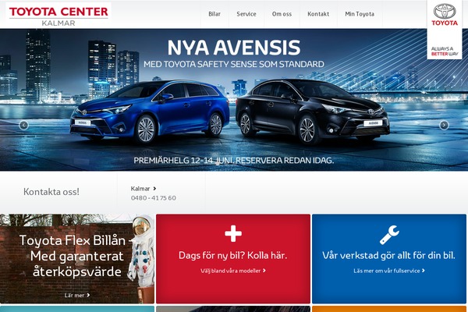Click the Toyota Flex Billån tile heading
Image resolution: width=468 pixels, height=312 pixels.
click(77, 256)
